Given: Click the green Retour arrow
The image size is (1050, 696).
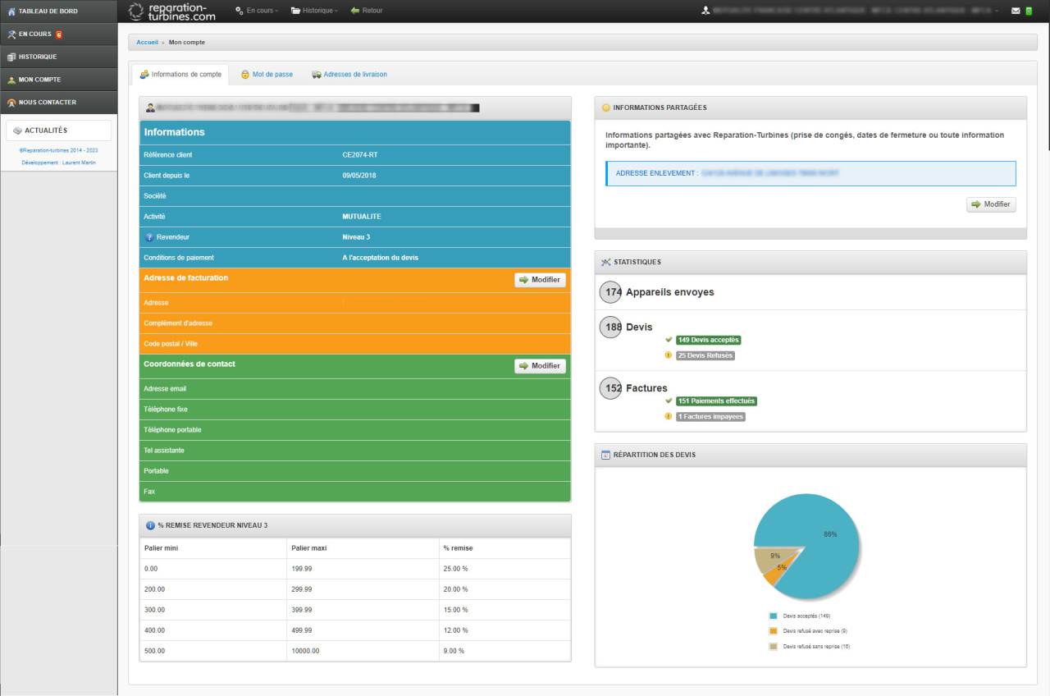Looking at the screenshot, I should click(x=354, y=11).
